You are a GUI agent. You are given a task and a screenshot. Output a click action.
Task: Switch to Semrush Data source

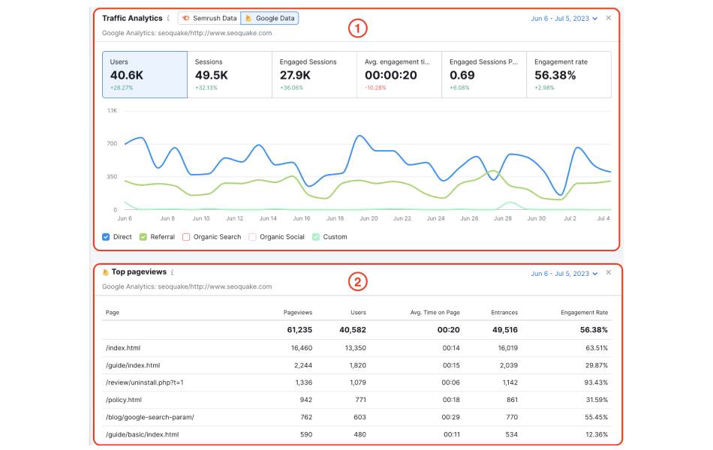[x=209, y=18]
